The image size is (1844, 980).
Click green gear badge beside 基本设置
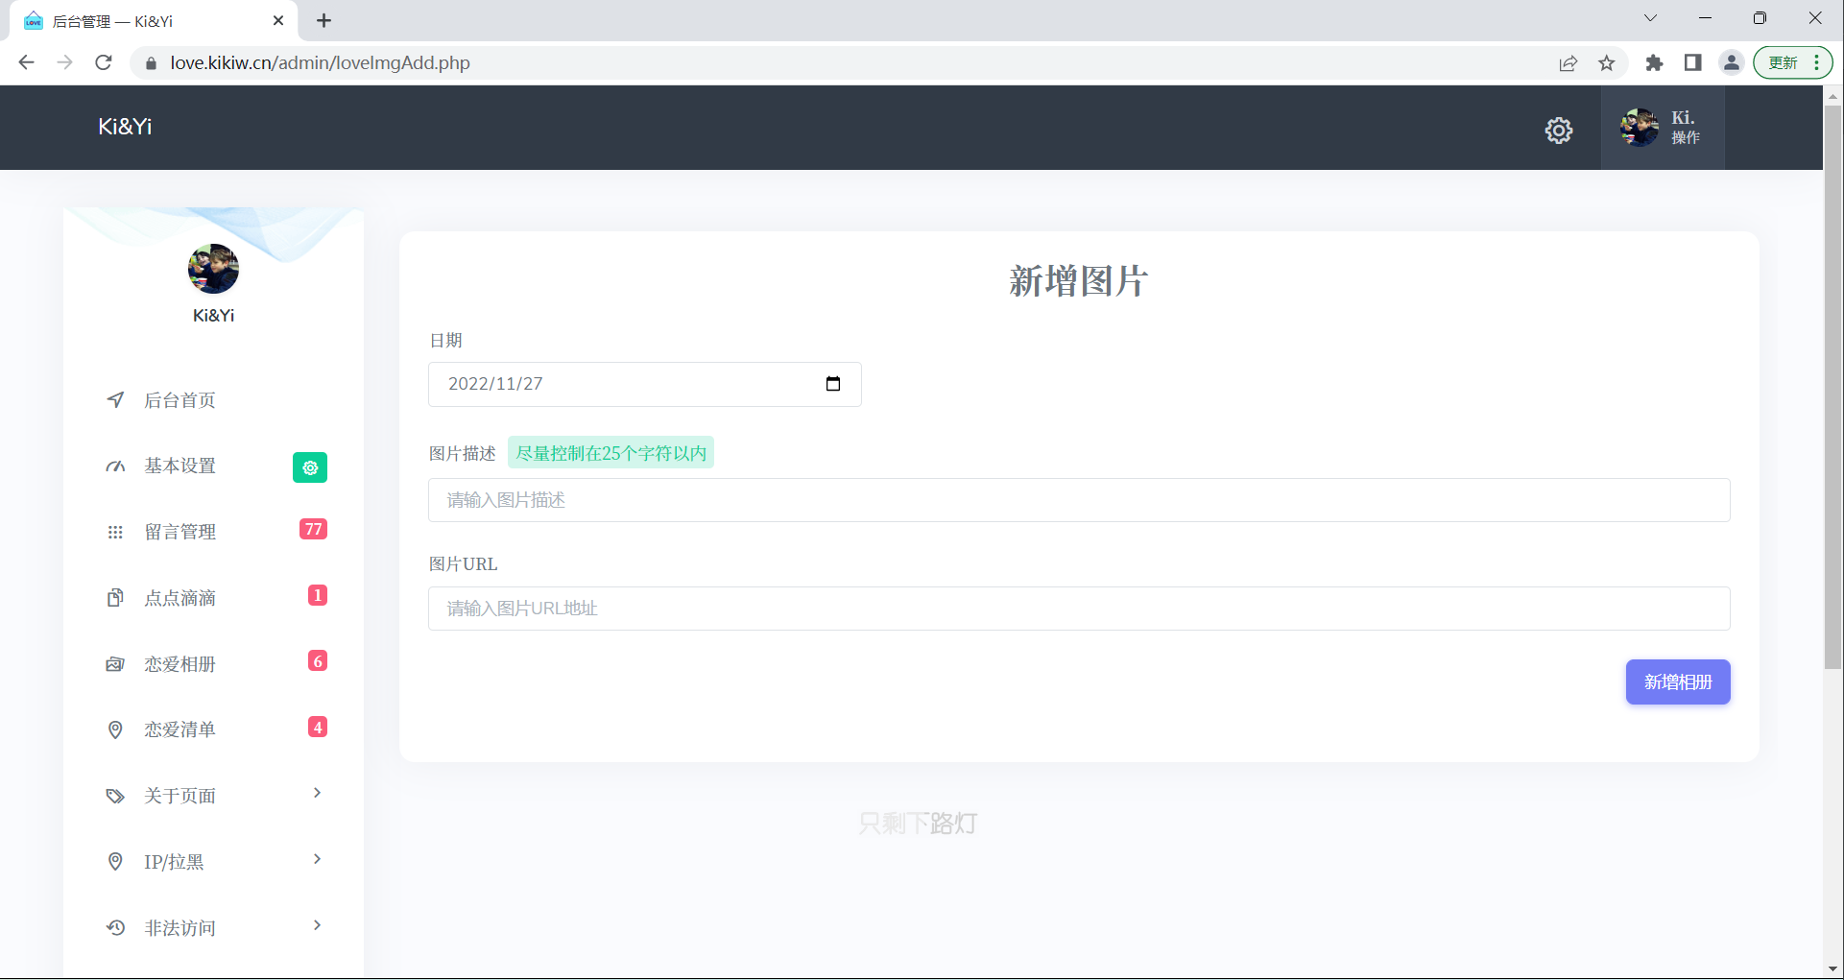click(309, 467)
